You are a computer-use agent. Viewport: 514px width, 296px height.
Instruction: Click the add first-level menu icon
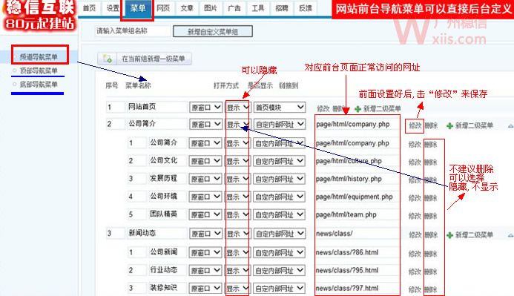(x=108, y=59)
